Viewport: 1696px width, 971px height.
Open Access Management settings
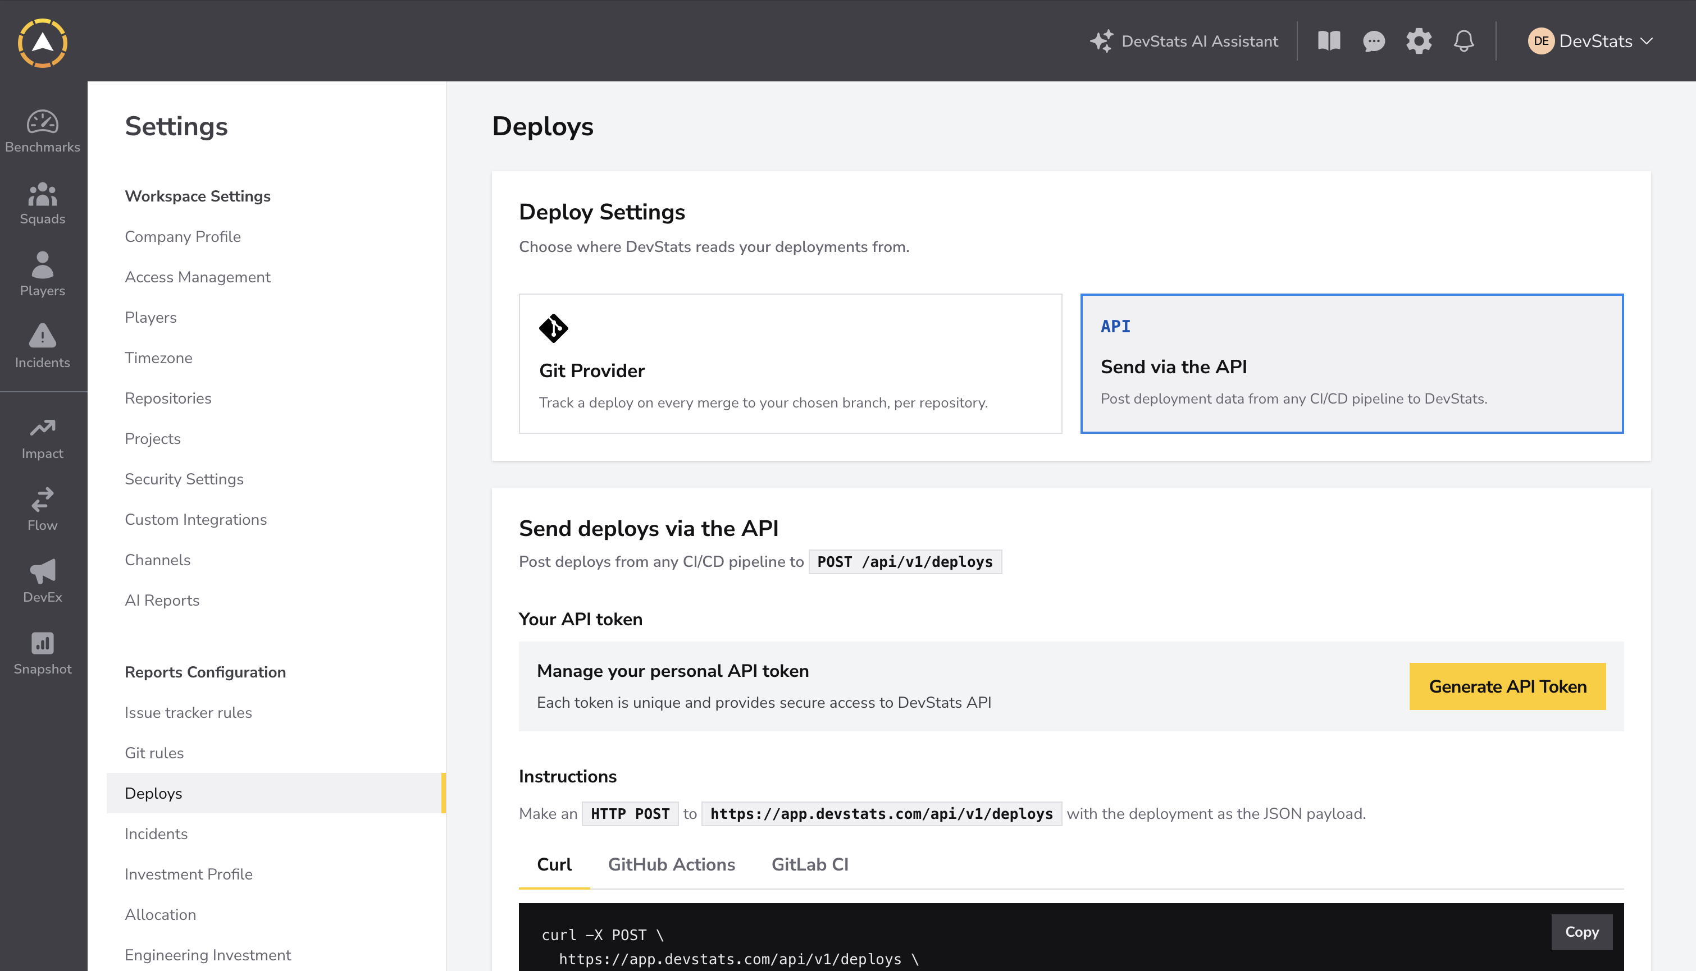198,277
